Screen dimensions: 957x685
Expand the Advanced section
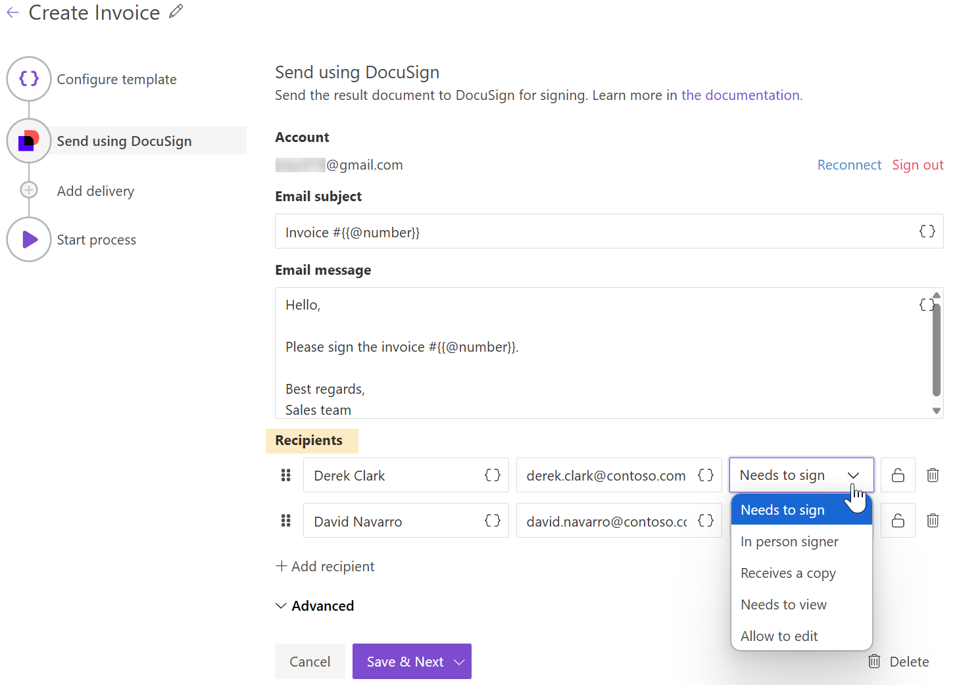coord(314,606)
